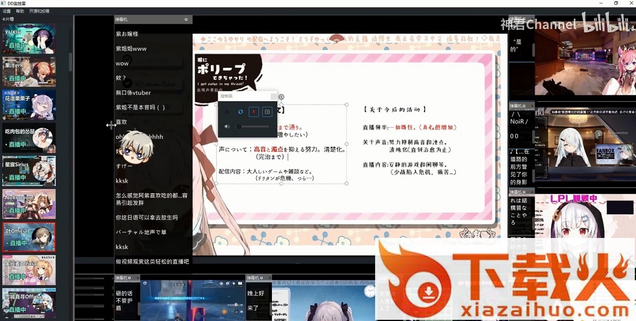Click the danmaku comment 紫お嬢様
636x321 pixels.
tap(127, 34)
